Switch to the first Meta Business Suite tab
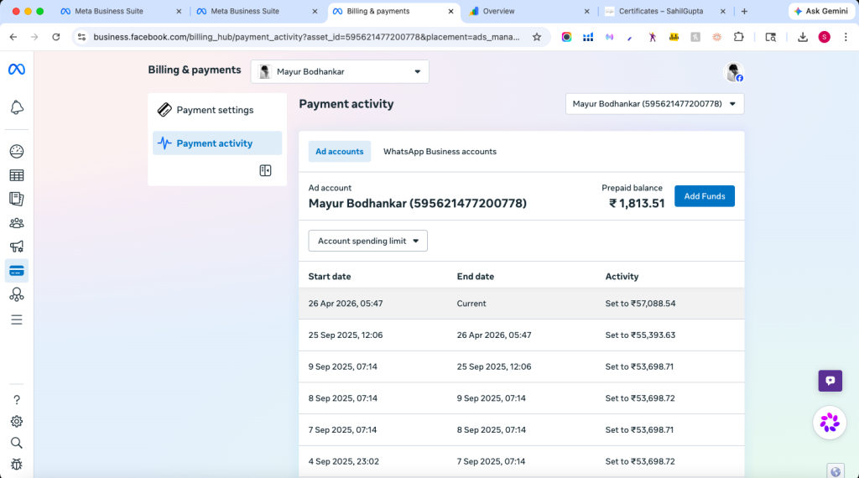This screenshot has height=478, width=859. tap(121, 11)
